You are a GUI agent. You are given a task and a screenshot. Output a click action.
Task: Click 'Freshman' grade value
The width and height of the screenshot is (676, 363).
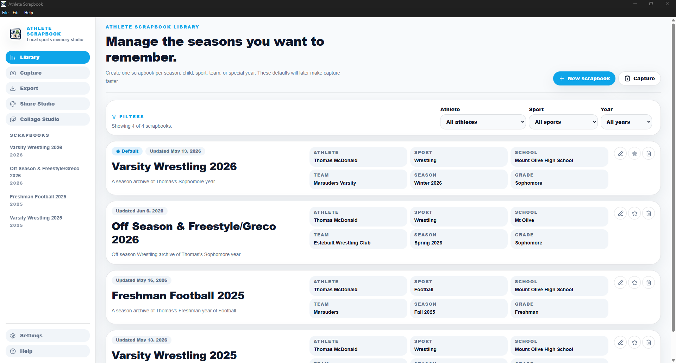[x=526, y=312]
